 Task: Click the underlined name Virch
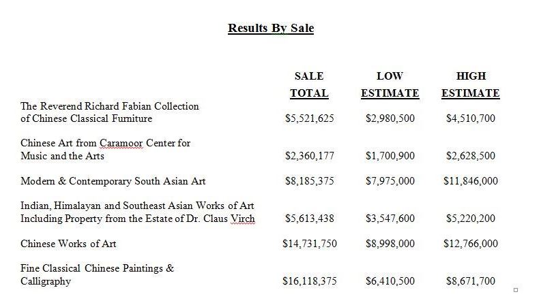pyautogui.click(x=242, y=219)
